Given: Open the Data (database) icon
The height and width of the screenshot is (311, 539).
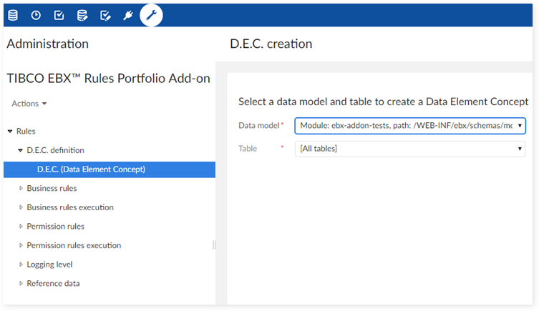Looking at the screenshot, I should pyautogui.click(x=13, y=15).
